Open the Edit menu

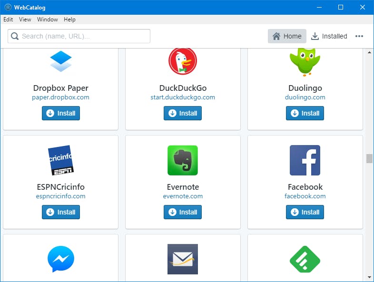pyautogui.click(x=8, y=19)
